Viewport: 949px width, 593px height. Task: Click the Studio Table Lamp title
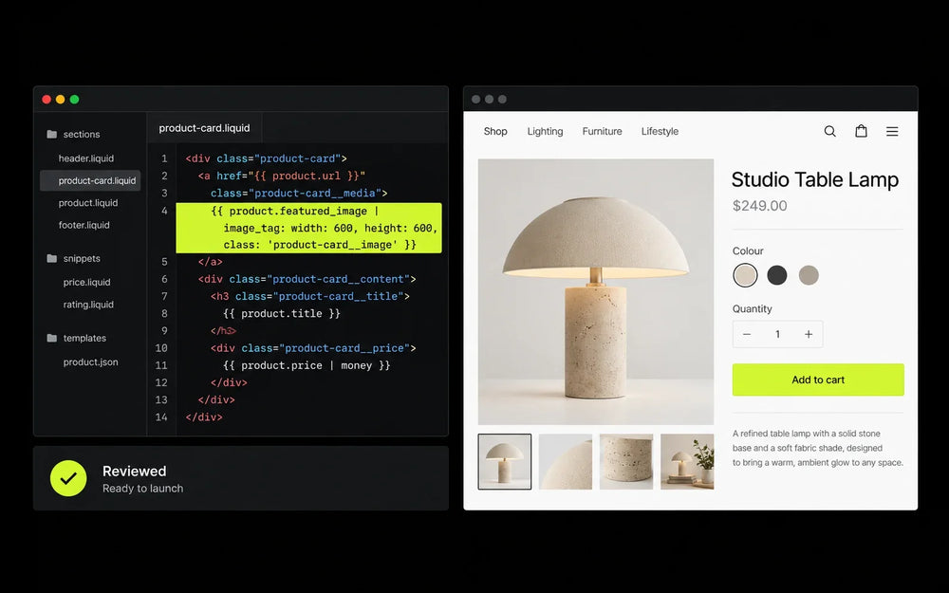point(814,179)
